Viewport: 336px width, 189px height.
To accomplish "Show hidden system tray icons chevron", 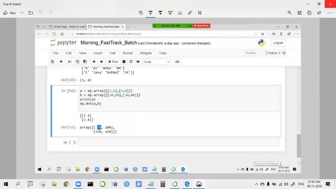I will tap(256, 184).
